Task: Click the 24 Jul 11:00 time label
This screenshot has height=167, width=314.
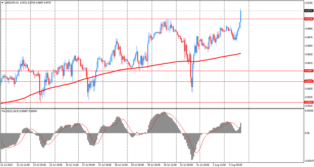Action: pyautogui.click(x=72, y=165)
